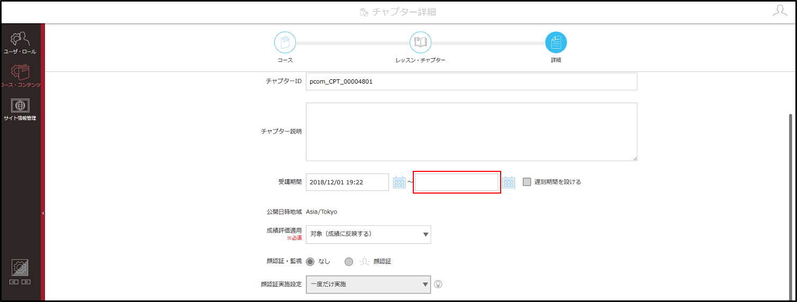Click the チャプターID input field
The height and width of the screenshot is (302, 797).
pyautogui.click(x=472, y=81)
